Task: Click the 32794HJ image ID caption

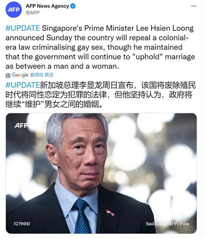Action: click(x=22, y=224)
